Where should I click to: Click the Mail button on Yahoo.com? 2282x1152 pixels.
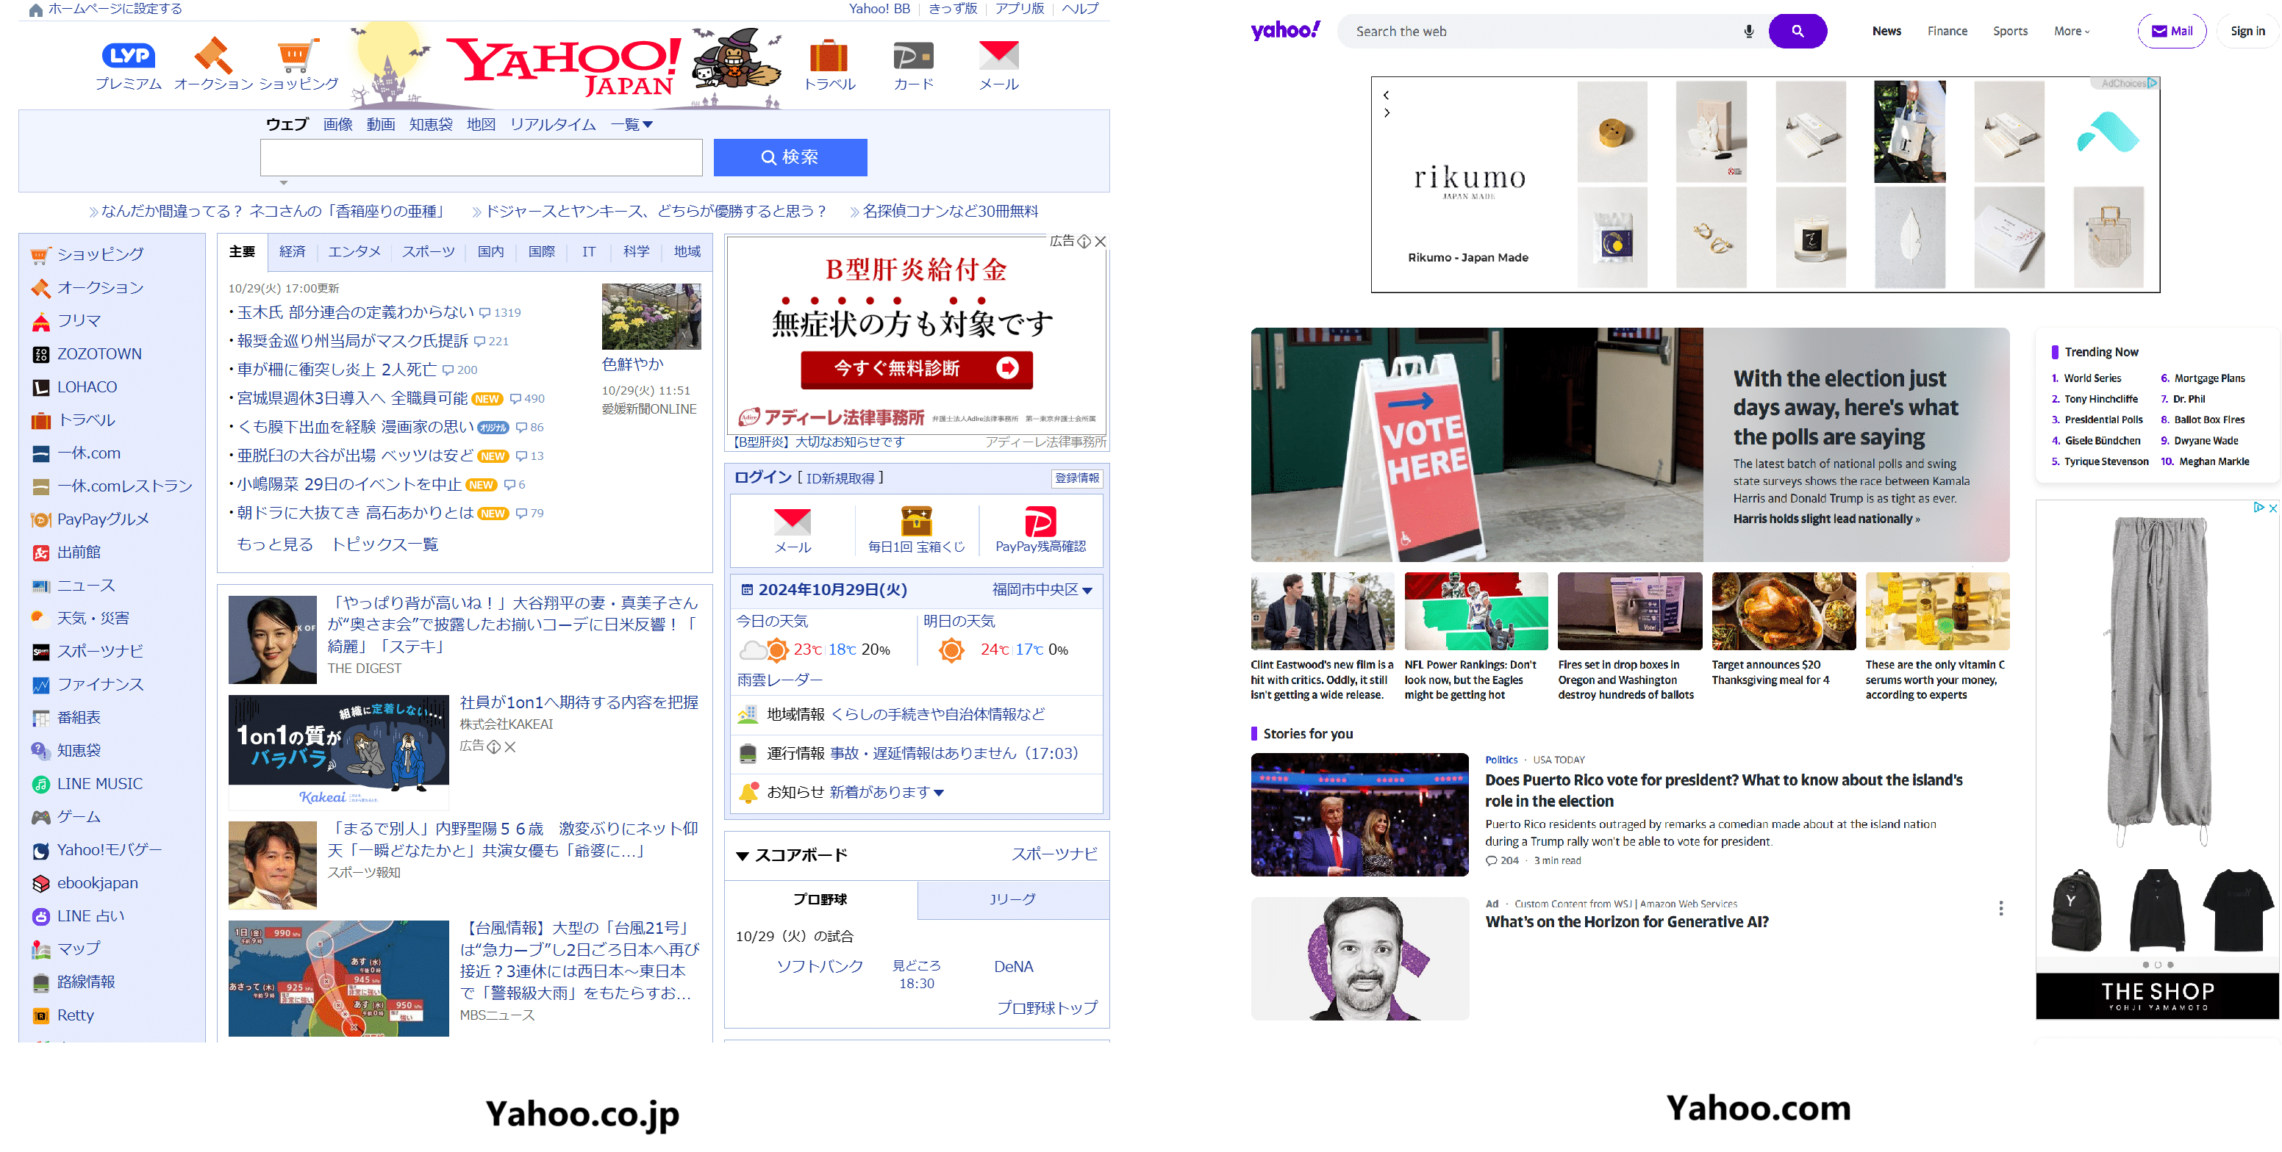2172,31
